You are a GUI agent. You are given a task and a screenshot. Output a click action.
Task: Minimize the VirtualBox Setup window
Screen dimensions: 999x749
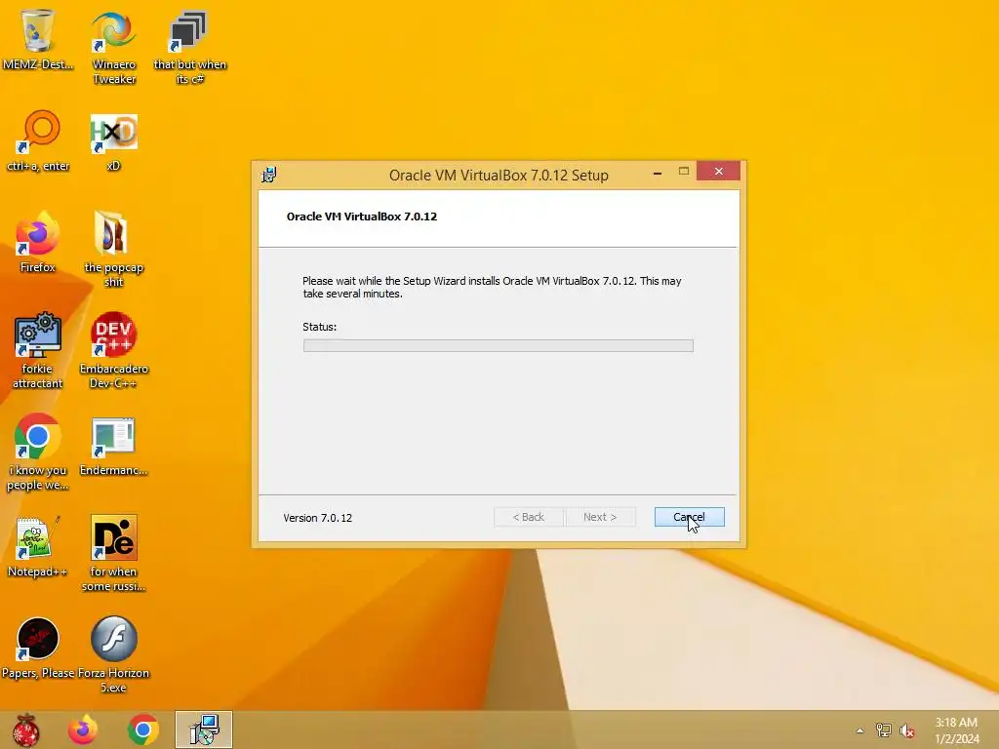pos(658,172)
